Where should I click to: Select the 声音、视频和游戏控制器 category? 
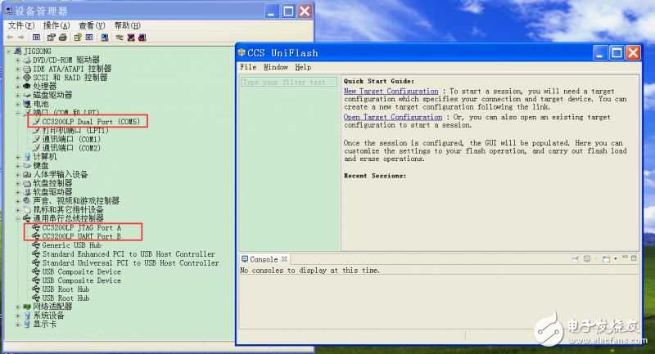pyautogui.click(x=76, y=201)
